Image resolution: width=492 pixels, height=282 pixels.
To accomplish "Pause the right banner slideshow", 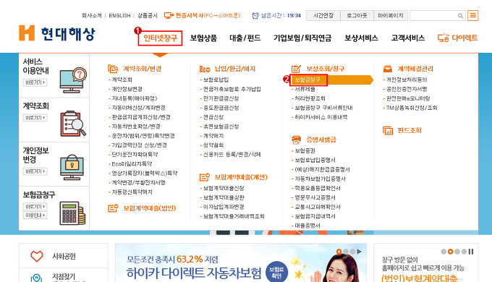I will pyautogui.click(x=471, y=252).
